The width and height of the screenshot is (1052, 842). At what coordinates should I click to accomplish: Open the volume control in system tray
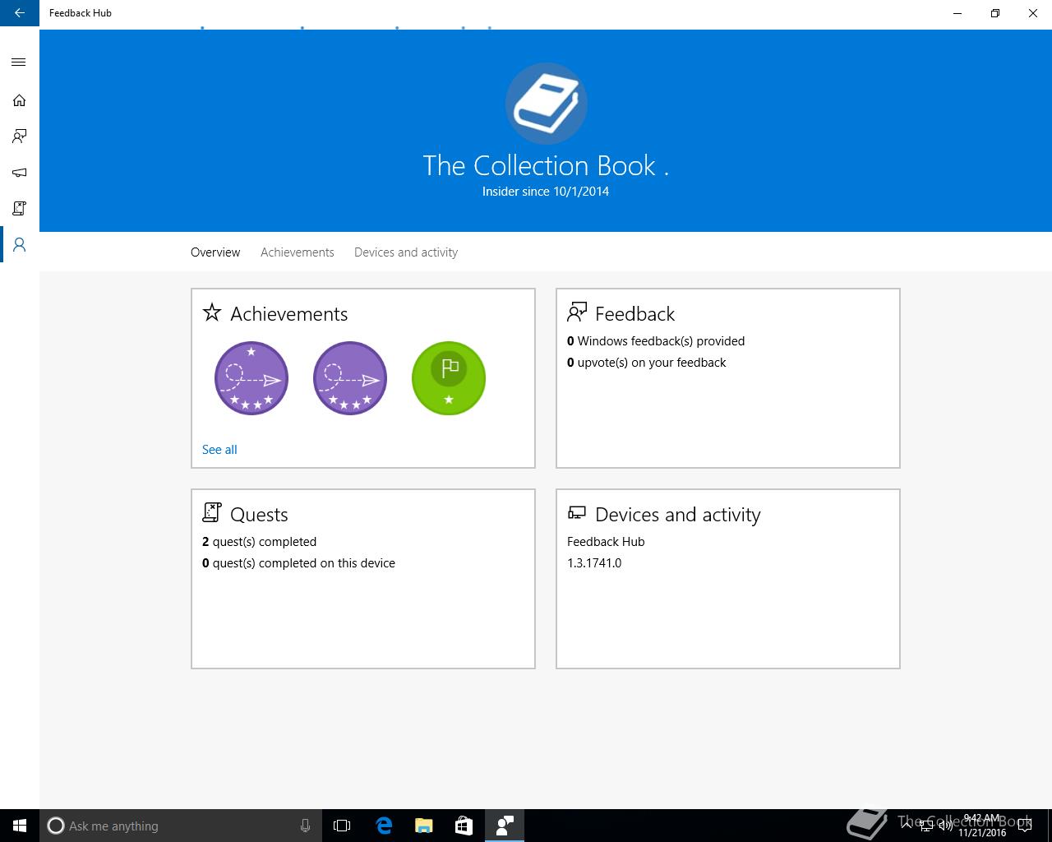[946, 826]
